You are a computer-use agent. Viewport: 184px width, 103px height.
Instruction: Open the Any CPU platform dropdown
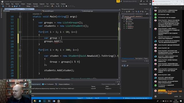38,6
